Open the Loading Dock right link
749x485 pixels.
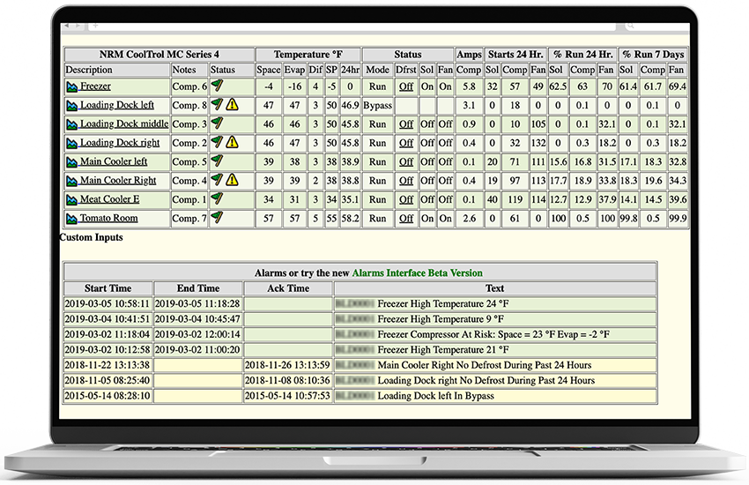[x=120, y=143]
